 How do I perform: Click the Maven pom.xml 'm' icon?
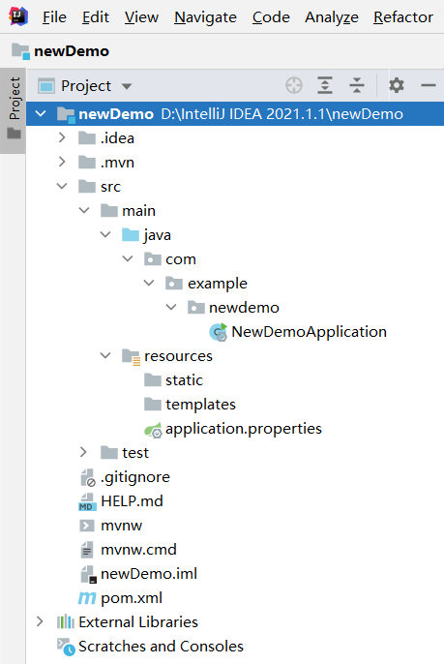[87, 598]
